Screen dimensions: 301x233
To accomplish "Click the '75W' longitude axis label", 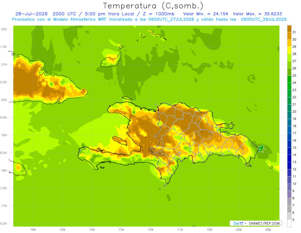I will [x=62, y=229].
